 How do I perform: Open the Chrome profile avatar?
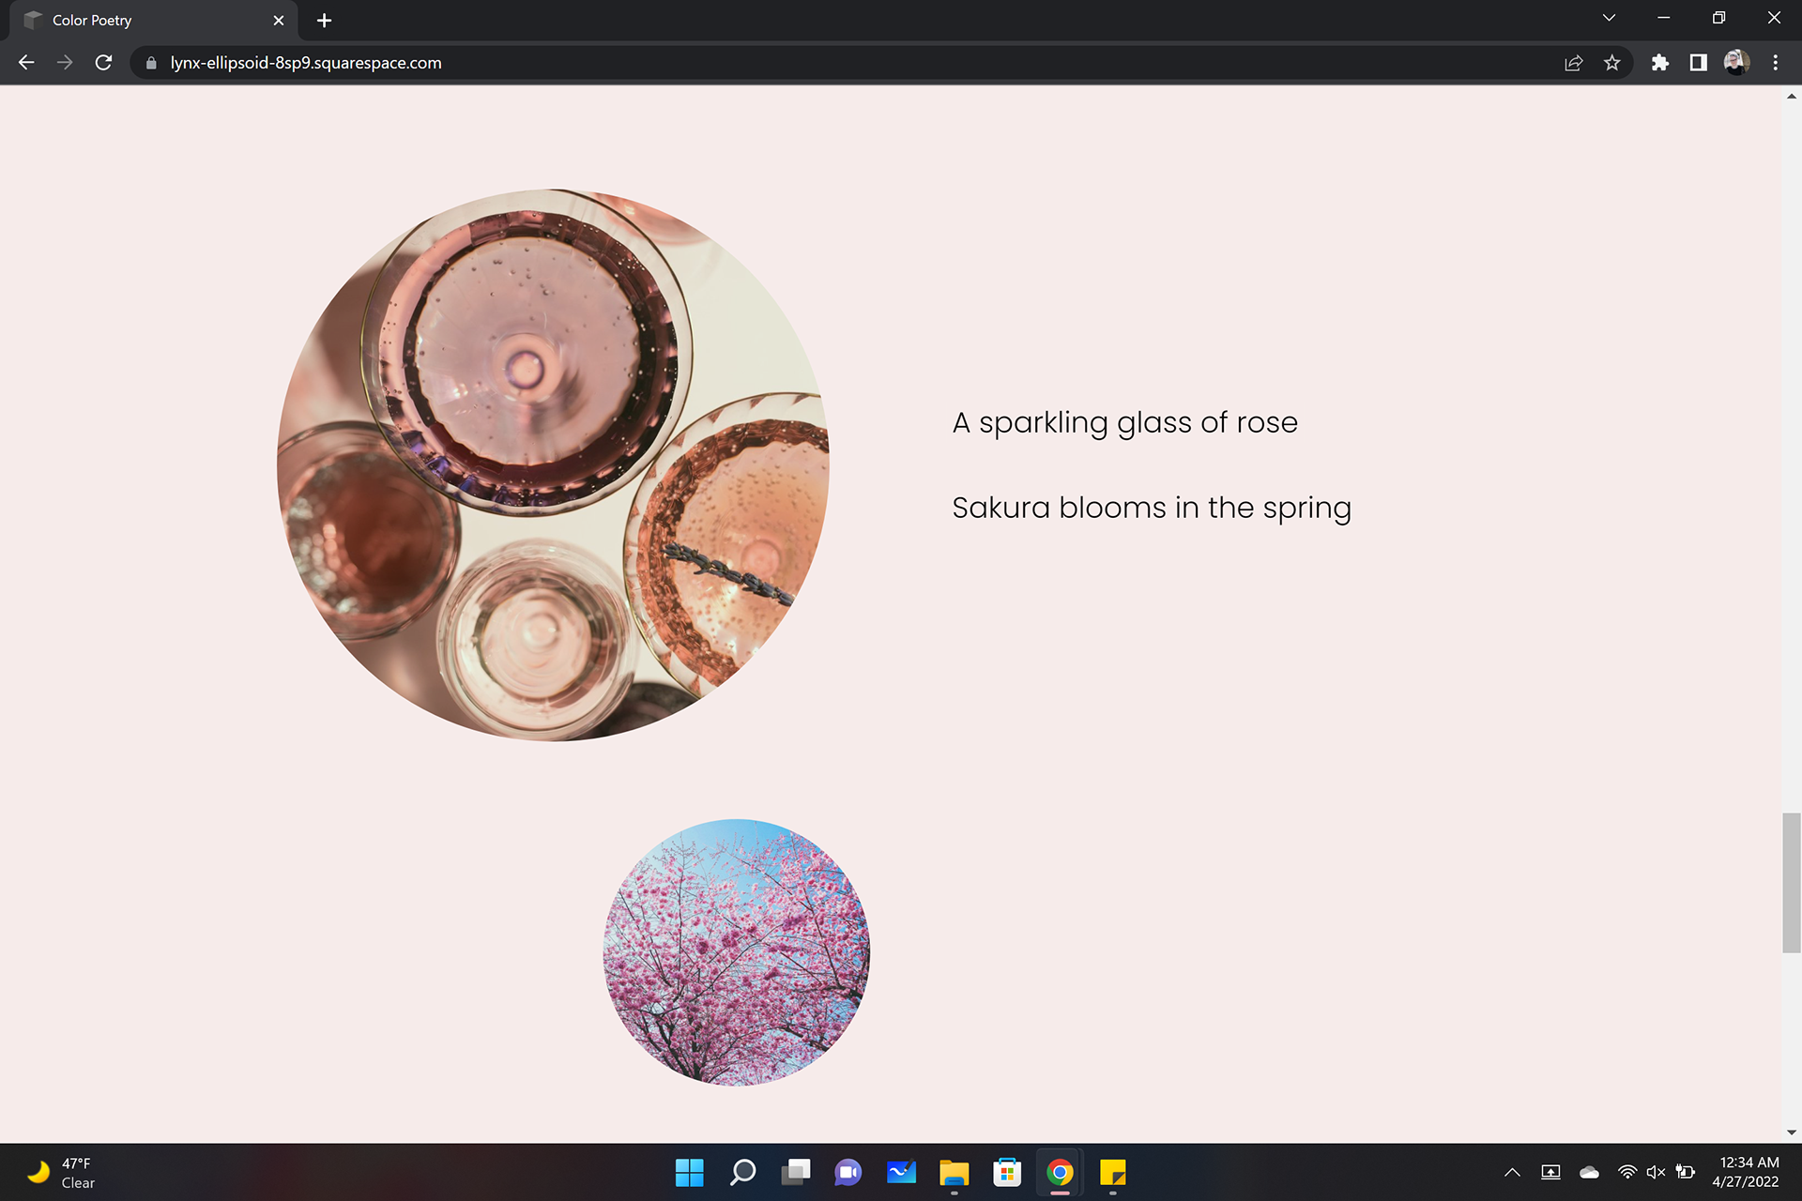pyautogui.click(x=1735, y=63)
